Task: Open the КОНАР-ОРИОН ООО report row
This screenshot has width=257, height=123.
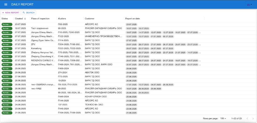Action: 96,96
